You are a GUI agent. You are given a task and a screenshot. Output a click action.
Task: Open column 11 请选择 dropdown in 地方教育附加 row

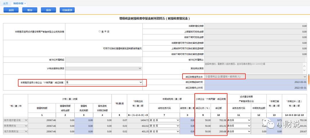tap(239, 131)
